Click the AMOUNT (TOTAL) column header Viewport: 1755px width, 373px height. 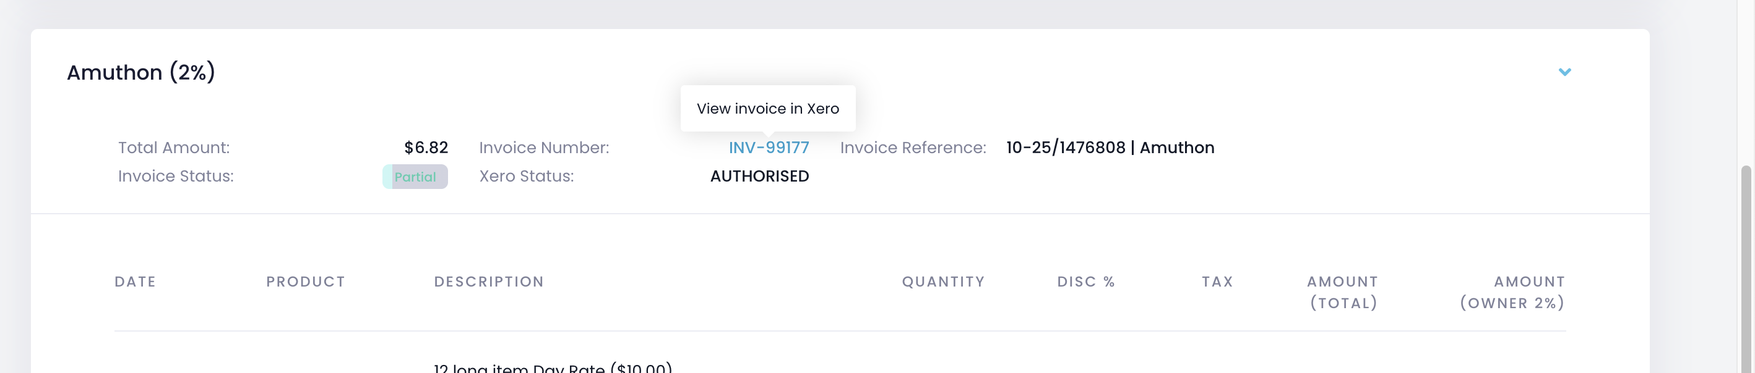click(x=1342, y=292)
